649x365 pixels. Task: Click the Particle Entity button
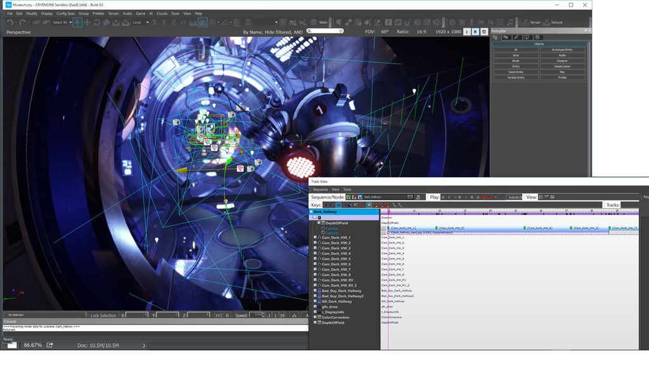[x=516, y=77]
